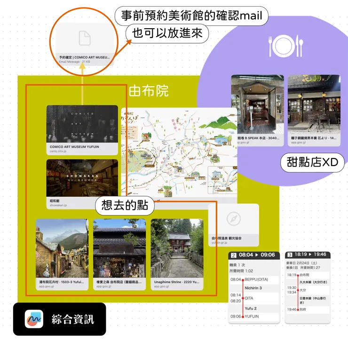
Task: Click the Safari compass icon on 由布院温泉 観光協会 card
Action: [234, 219]
